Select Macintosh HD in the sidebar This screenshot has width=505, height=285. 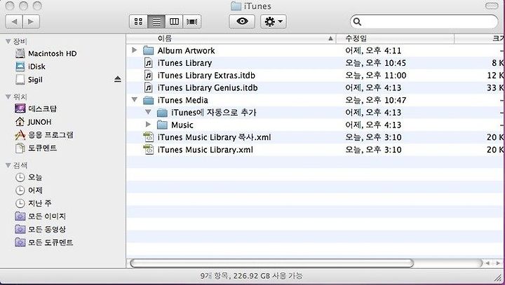46,53
